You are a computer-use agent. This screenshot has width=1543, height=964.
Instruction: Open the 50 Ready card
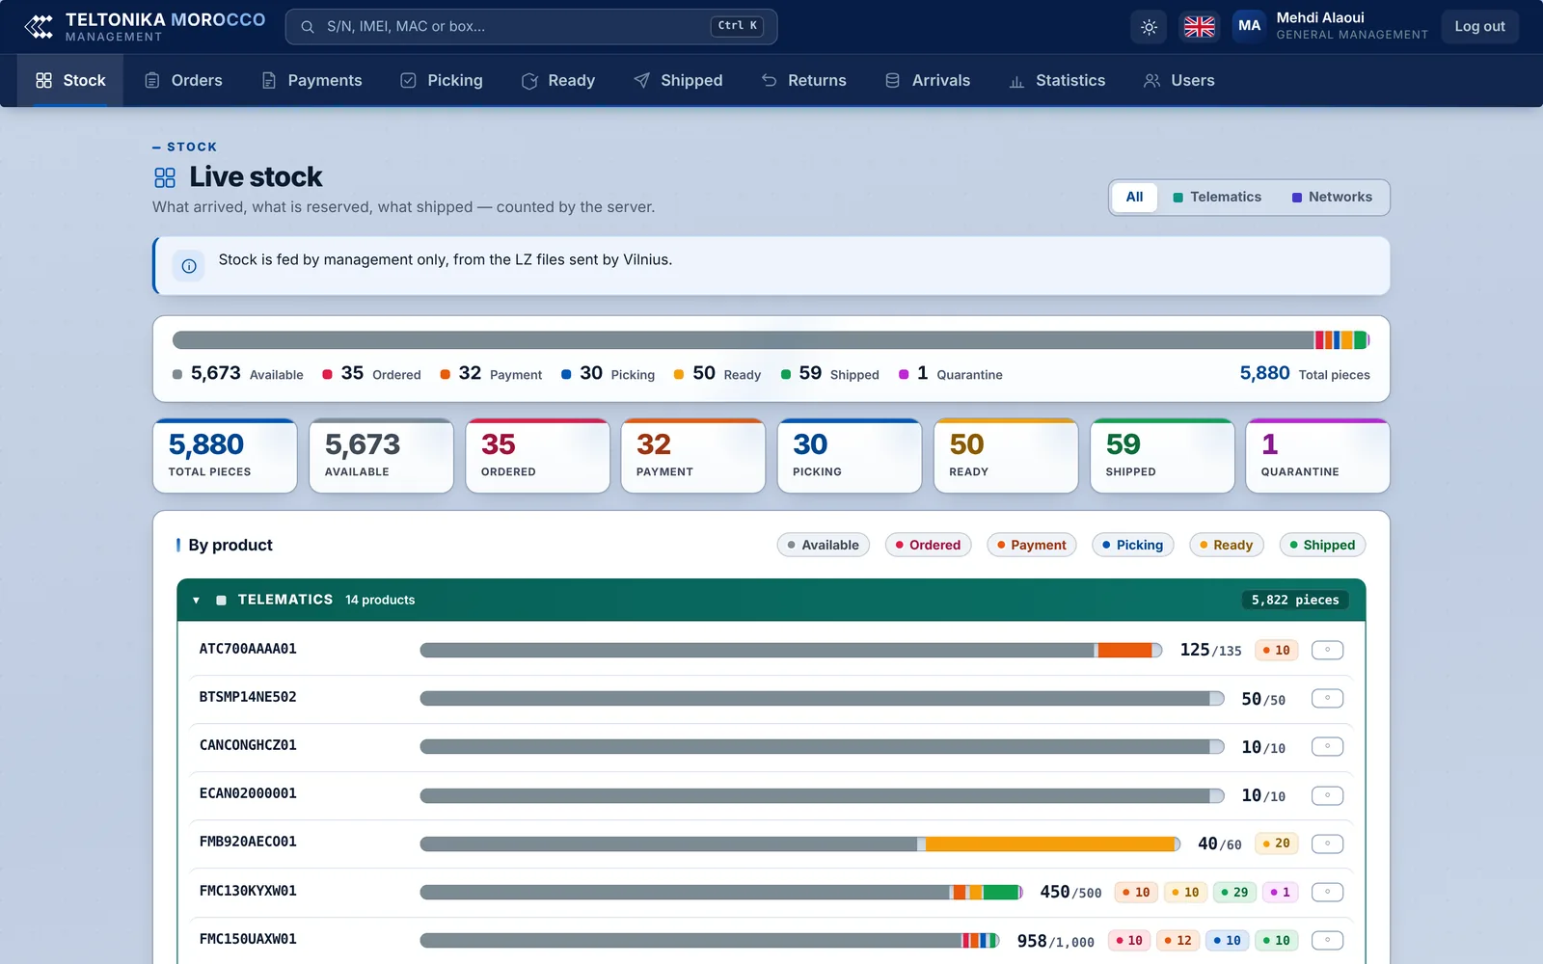1005,456
